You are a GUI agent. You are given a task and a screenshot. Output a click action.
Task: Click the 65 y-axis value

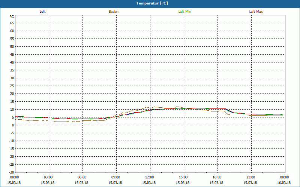coord(12,23)
